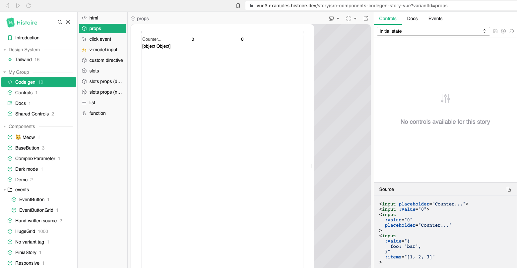Select the click event variant
The height and width of the screenshot is (268, 517).
102,39
